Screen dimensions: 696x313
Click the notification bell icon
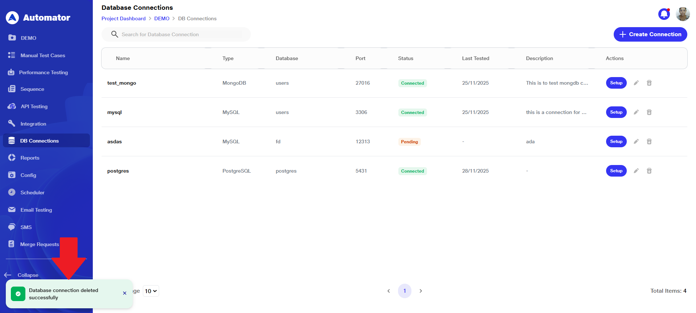[x=664, y=14]
